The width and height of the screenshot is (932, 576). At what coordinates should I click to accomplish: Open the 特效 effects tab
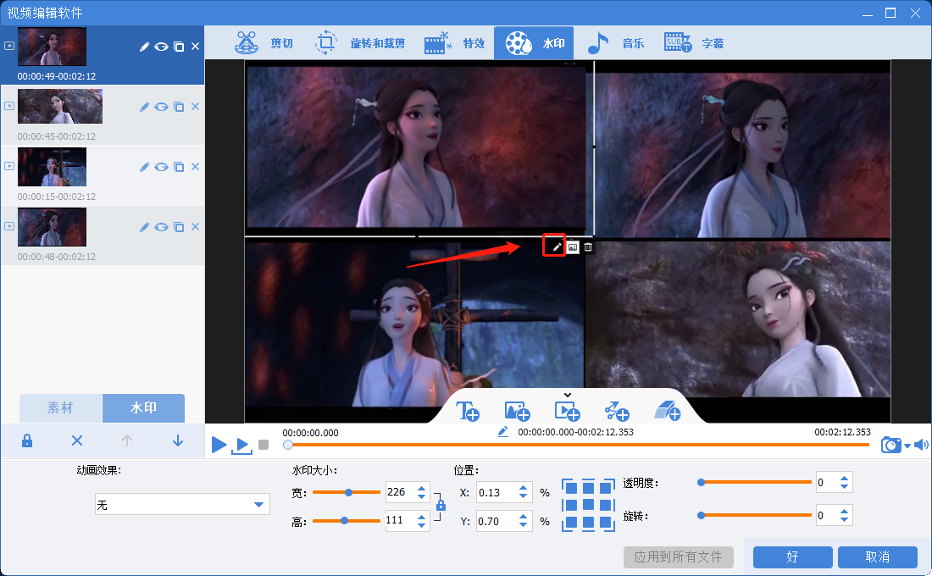click(455, 43)
